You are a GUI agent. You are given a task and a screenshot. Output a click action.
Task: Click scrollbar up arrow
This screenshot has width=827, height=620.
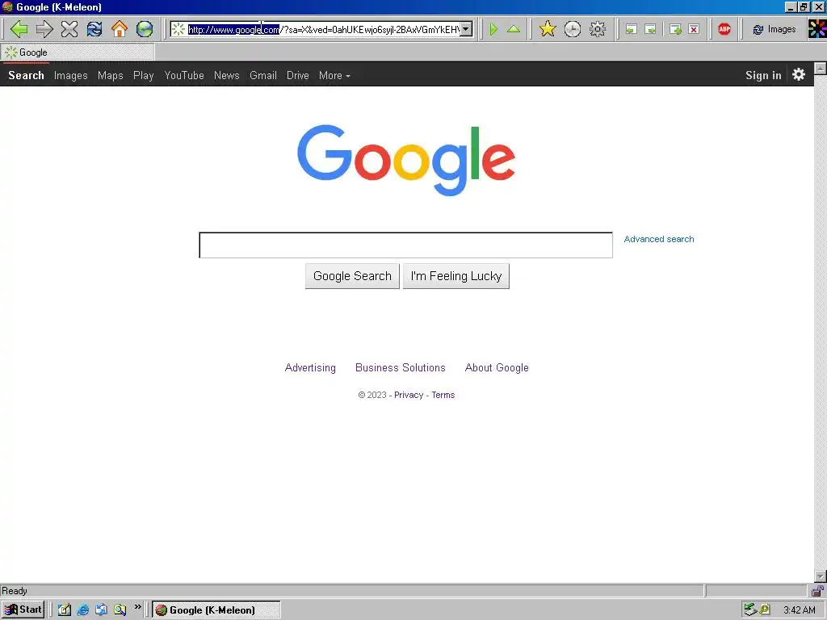pos(821,68)
